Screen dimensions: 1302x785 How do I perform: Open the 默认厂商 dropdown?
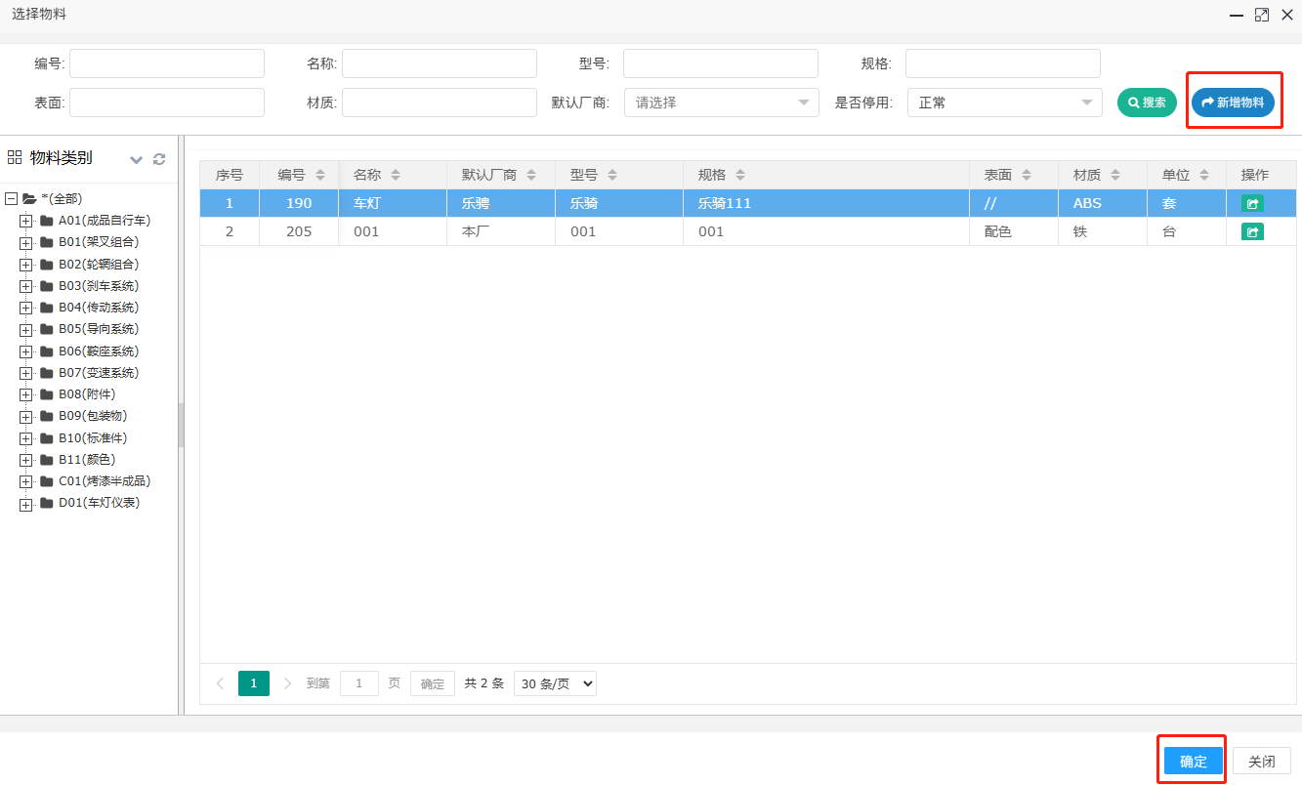click(721, 103)
